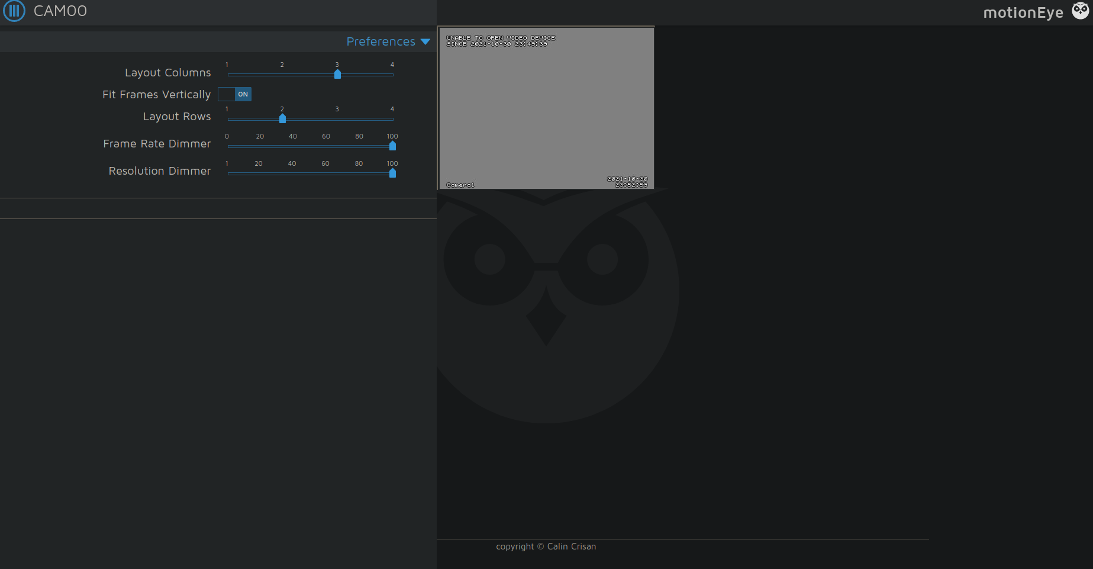Viewport: 1093px width, 569px height.
Task: Click the Layout Columns slider handle
Action: pos(337,75)
